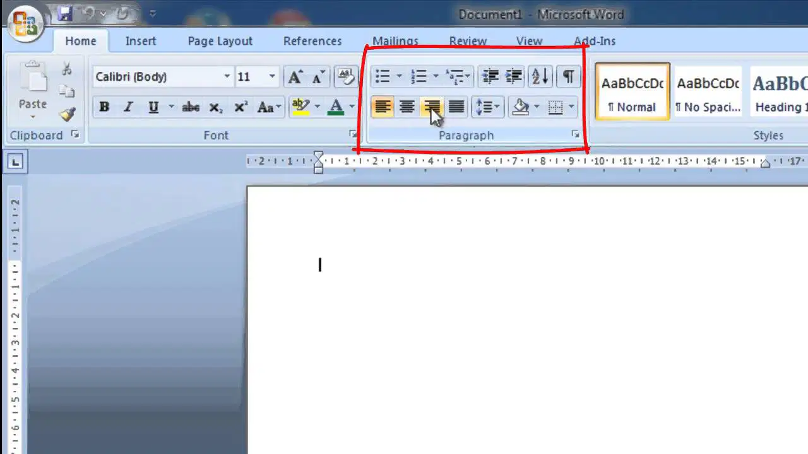
Task: Select the Sort A-Z icon
Action: [x=540, y=76]
